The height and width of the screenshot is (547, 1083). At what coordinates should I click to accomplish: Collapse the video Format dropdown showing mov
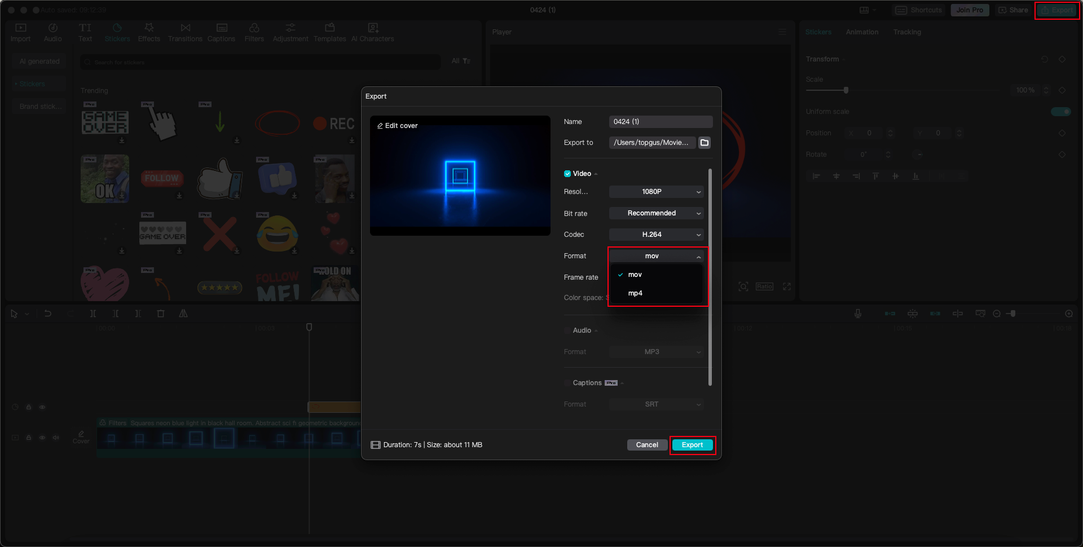coord(657,256)
